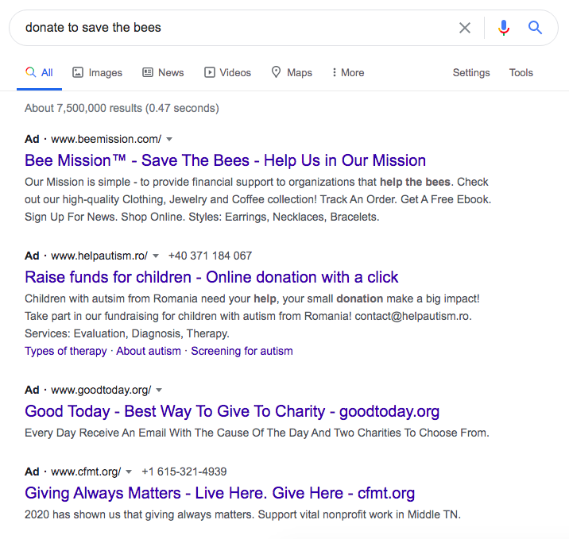
Task: Clear the search query with the X icon
Action: pyautogui.click(x=465, y=28)
